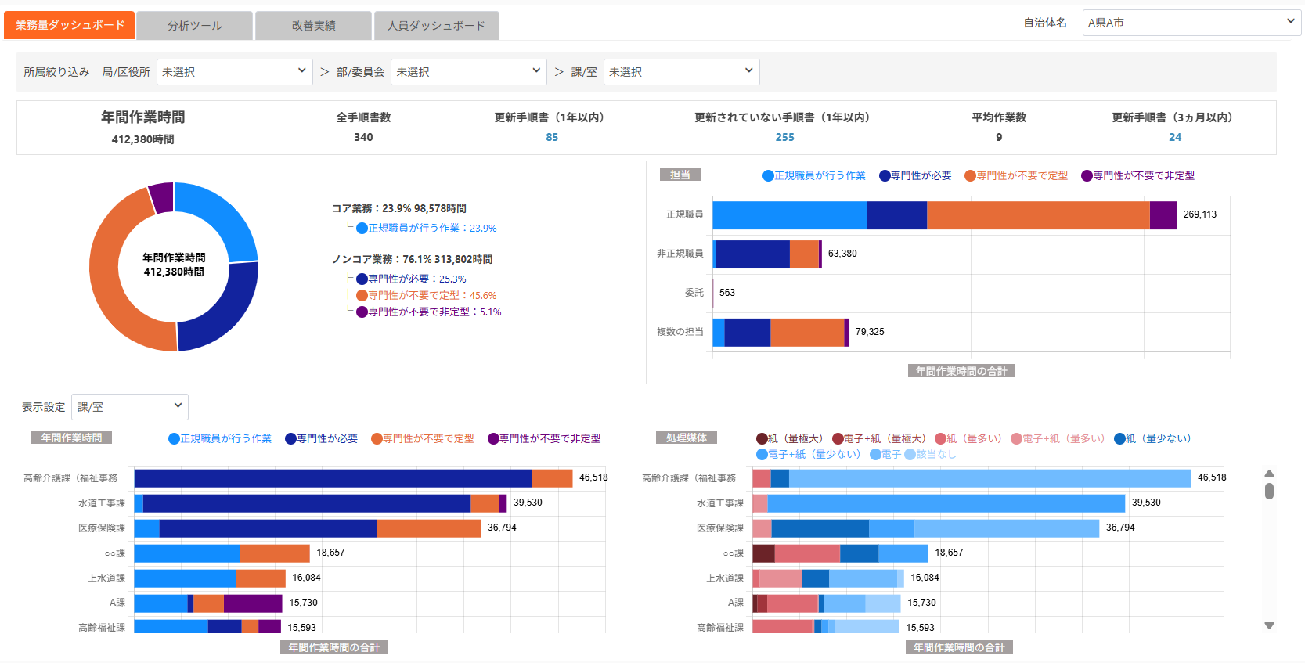Expand the 局/区役所 filter dropdown
1305x663 pixels.
click(x=234, y=72)
